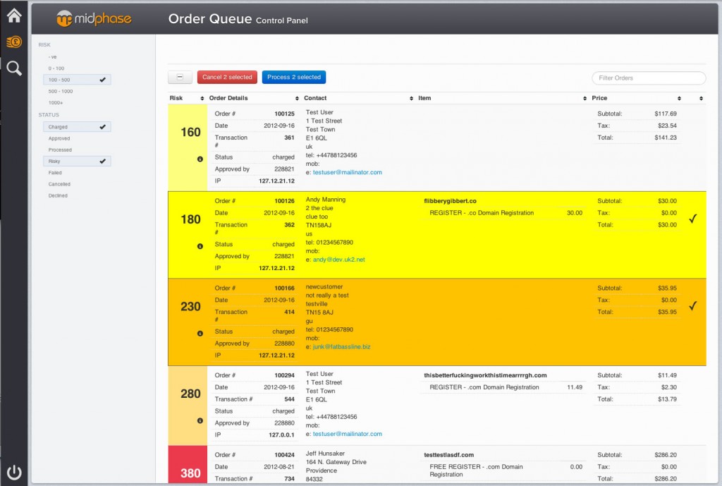Click Process 2 selected button
722x486 pixels.
coord(293,78)
